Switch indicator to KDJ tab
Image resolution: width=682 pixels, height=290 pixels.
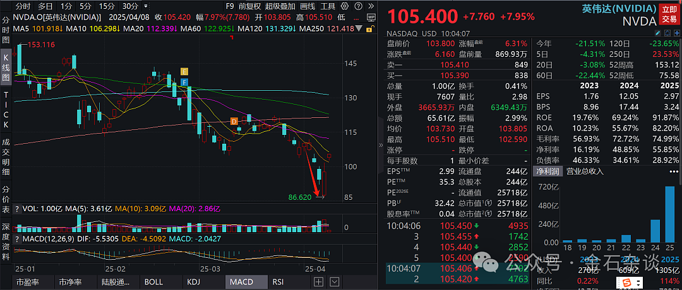pyautogui.click(x=203, y=282)
